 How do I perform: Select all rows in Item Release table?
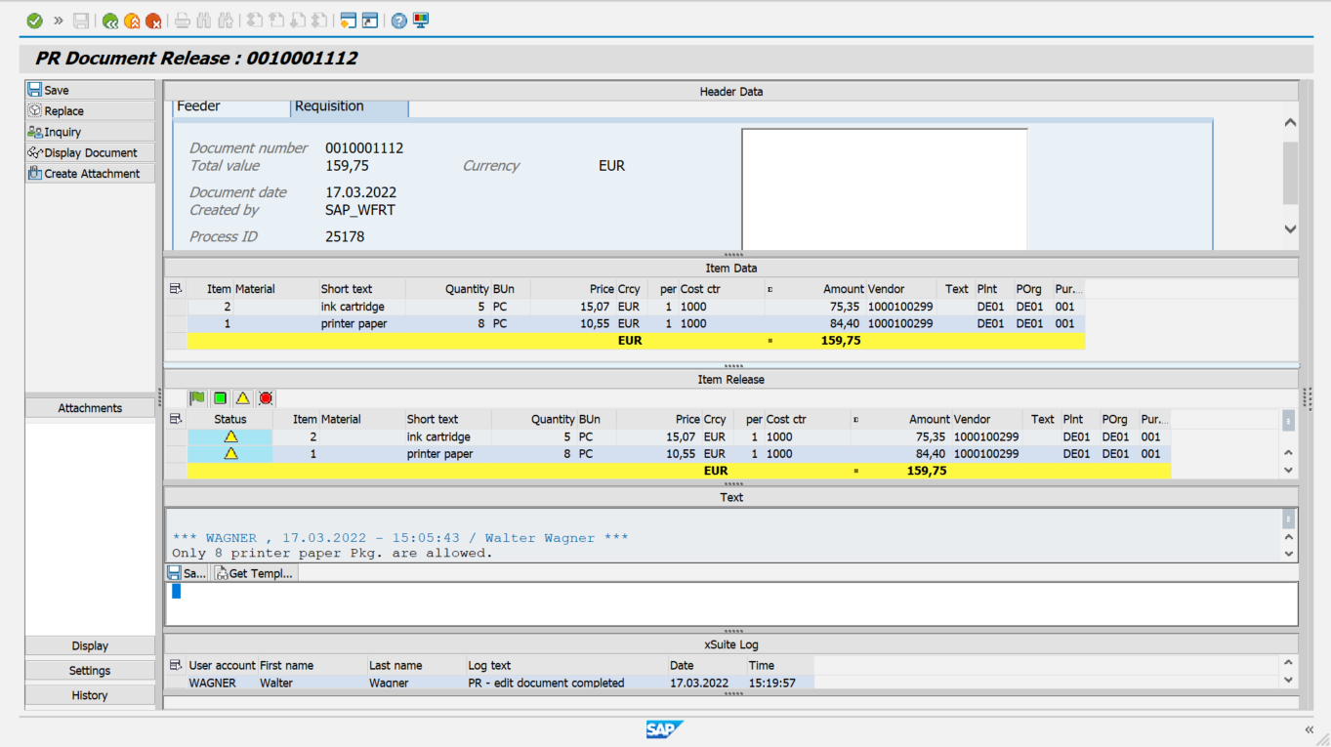click(176, 419)
